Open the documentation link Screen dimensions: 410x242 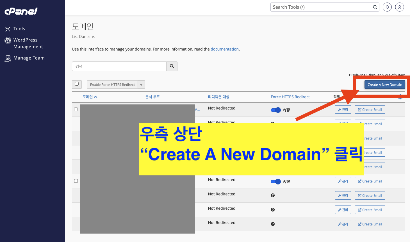pyautogui.click(x=225, y=49)
